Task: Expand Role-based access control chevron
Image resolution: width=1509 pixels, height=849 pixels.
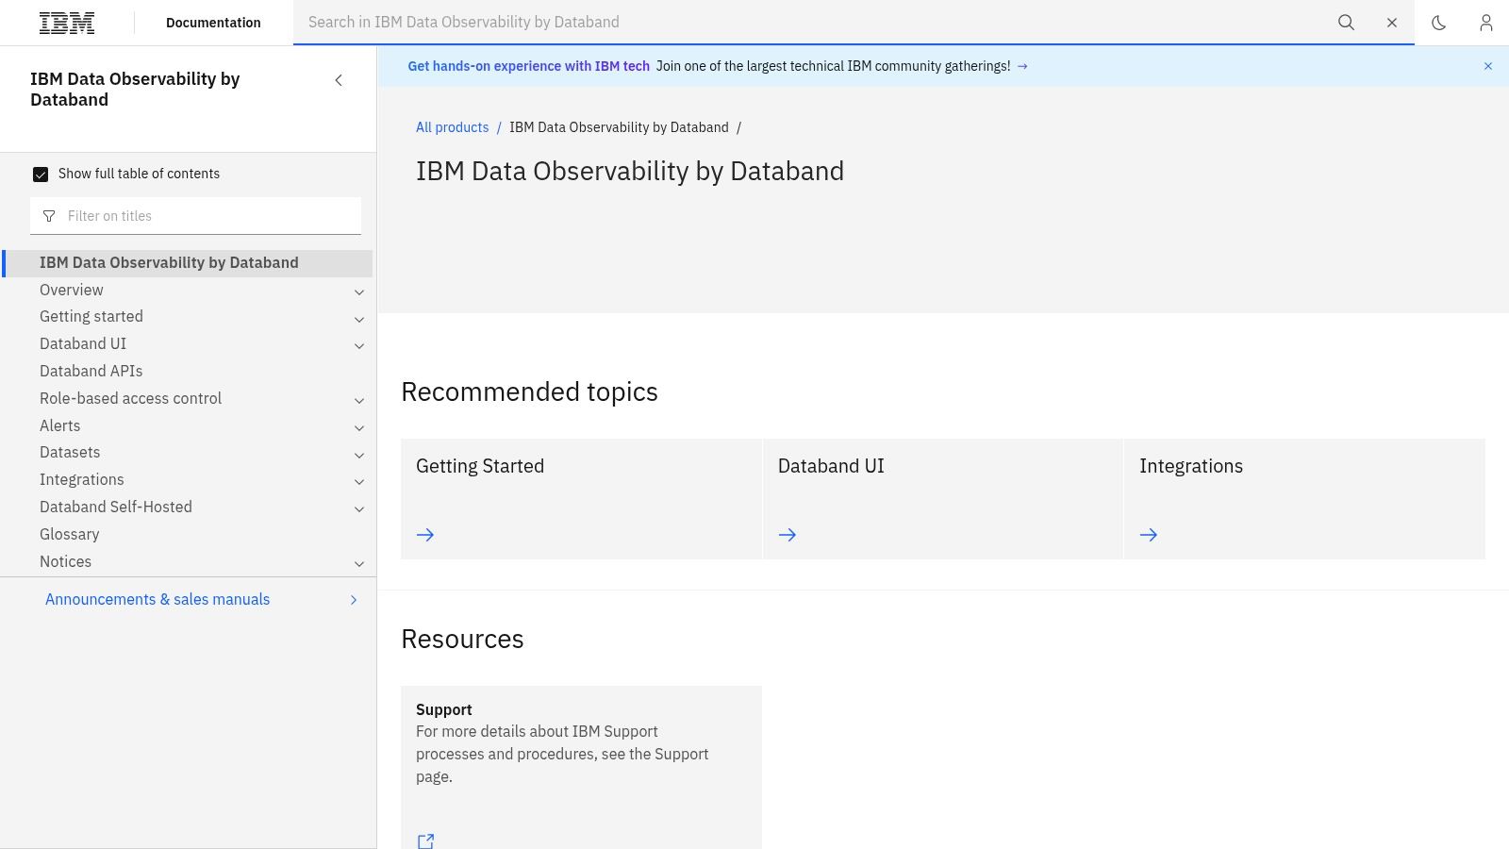Action: click(x=359, y=400)
